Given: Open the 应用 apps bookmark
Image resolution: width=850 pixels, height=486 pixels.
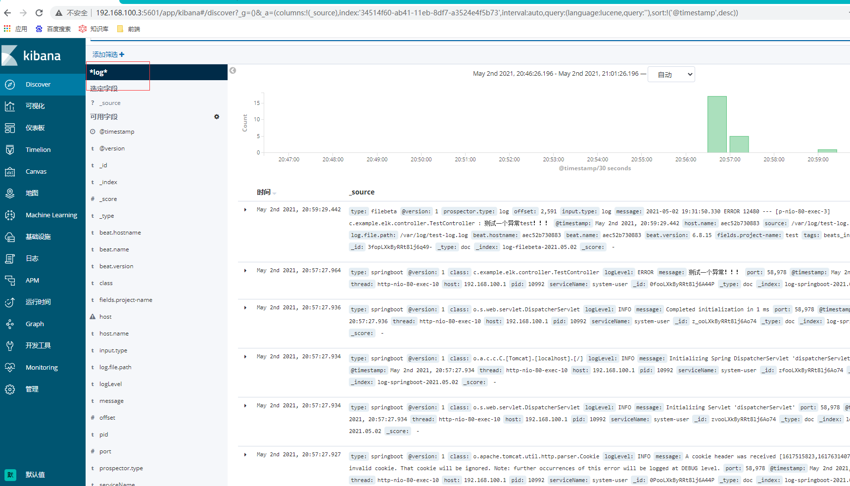Looking at the screenshot, I should coord(15,29).
